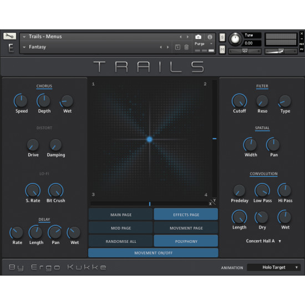Click the Bit Crush knob
Image resolution: width=305 pixels, height=305 pixels.
[55, 191]
